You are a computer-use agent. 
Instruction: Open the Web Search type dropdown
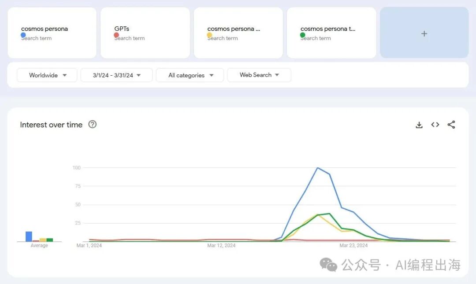click(259, 75)
